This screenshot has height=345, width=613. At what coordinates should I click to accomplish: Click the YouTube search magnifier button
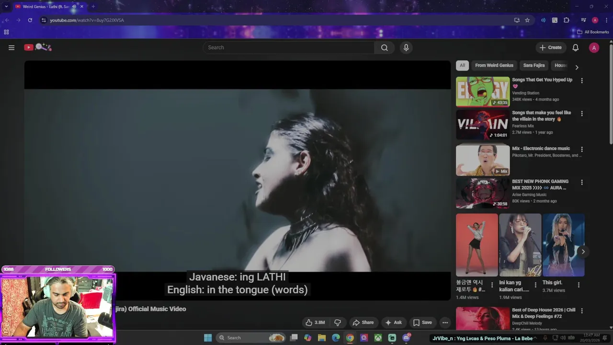(x=384, y=47)
